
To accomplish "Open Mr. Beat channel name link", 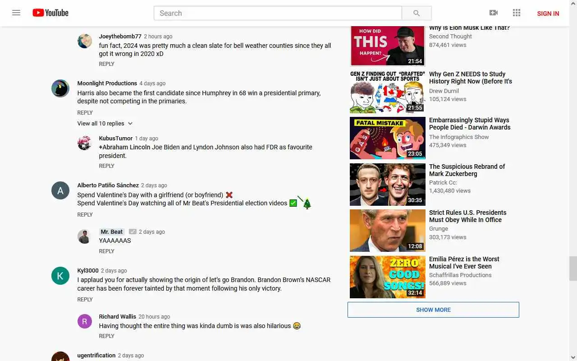I will click(x=111, y=232).
